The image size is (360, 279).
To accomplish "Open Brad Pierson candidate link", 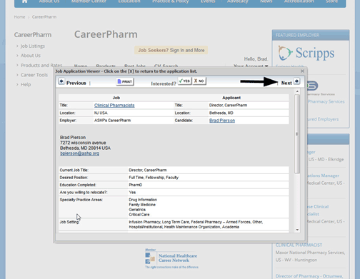I will pyautogui.click(x=222, y=121).
